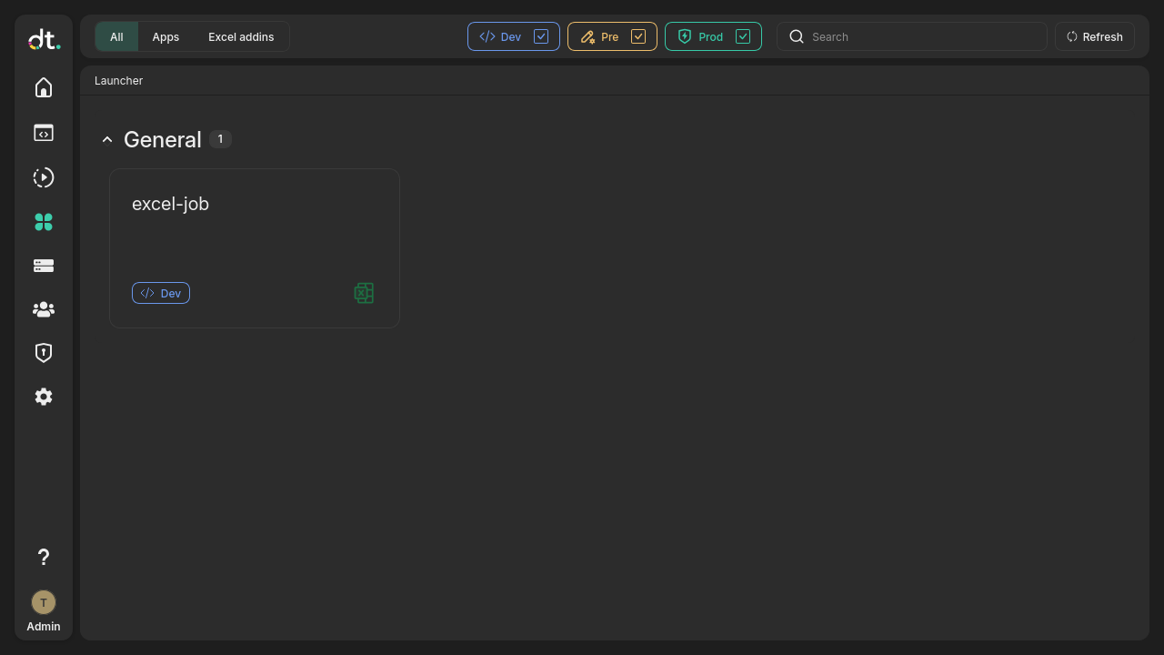Select the All filter tab
Image resolution: width=1164 pixels, height=655 pixels.
point(116,36)
